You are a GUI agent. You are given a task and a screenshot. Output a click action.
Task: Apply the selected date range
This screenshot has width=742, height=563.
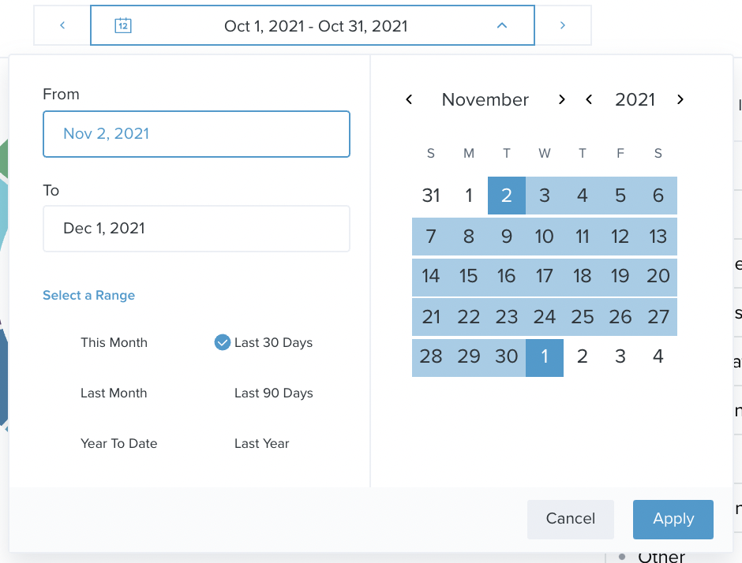point(673,519)
